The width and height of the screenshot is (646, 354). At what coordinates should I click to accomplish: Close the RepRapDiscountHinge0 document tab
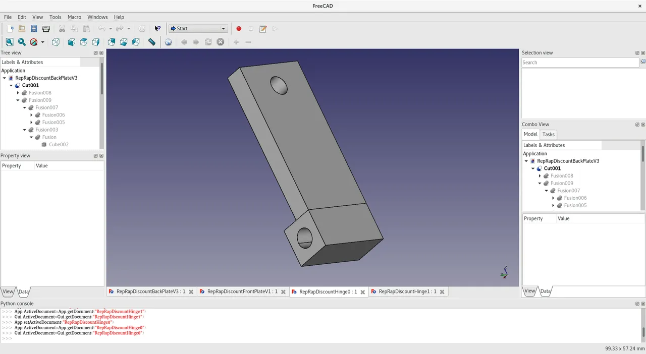[x=363, y=292]
